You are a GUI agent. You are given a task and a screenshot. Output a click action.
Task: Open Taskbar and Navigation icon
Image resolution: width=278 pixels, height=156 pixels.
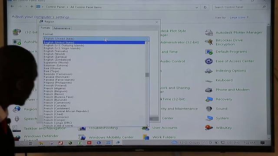pos(17,128)
